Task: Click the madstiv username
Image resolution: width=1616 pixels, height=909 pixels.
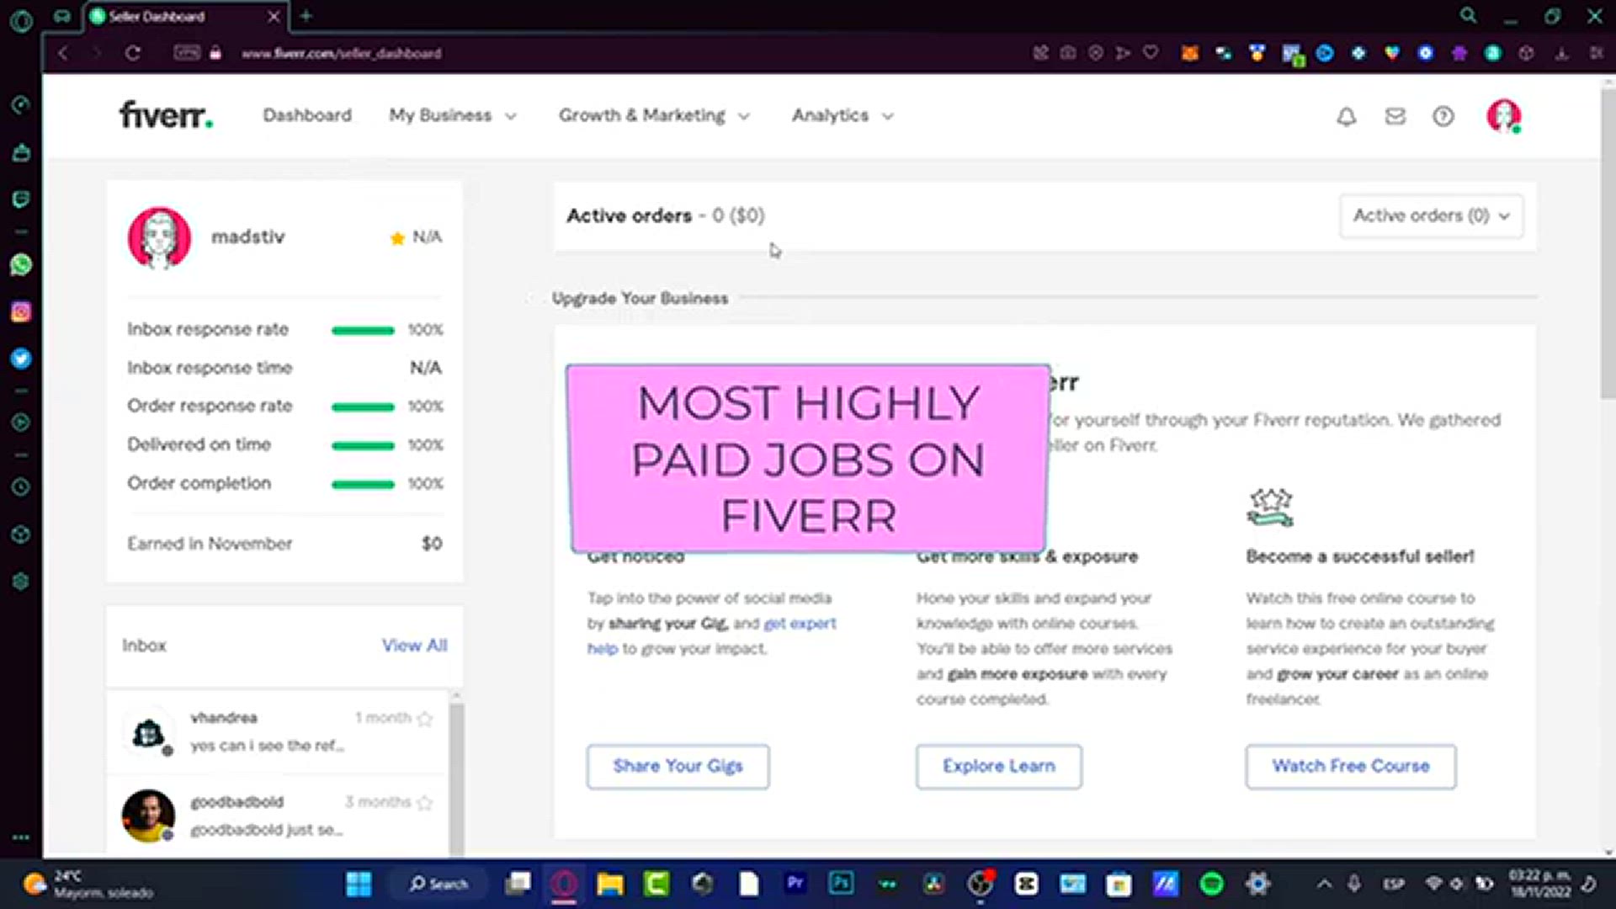Action: 248,237
